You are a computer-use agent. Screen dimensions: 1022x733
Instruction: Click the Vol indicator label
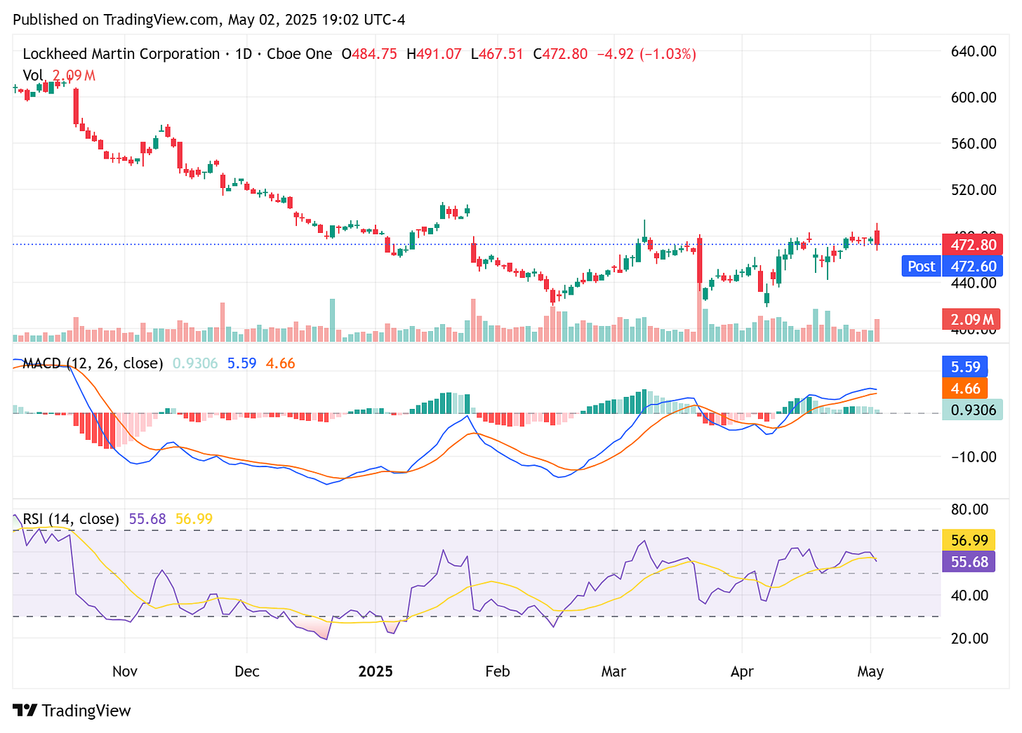[x=32, y=74]
